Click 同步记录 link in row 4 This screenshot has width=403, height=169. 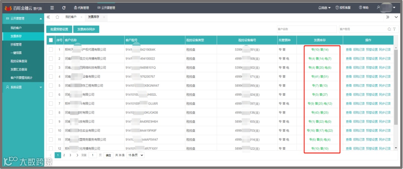385,76
